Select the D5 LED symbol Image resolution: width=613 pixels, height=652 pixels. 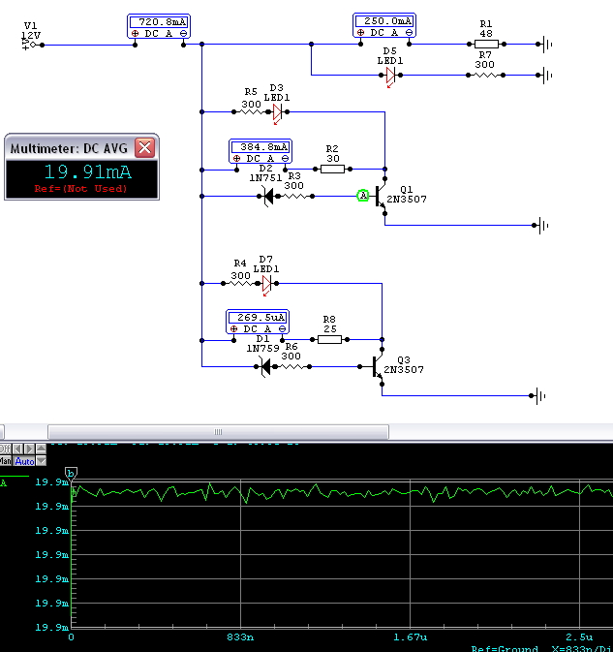point(390,76)
